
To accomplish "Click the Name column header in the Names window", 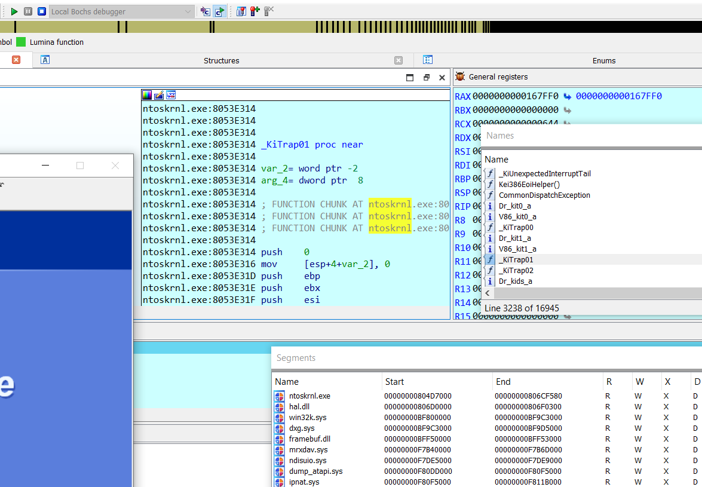I will (x=496, y=160).
